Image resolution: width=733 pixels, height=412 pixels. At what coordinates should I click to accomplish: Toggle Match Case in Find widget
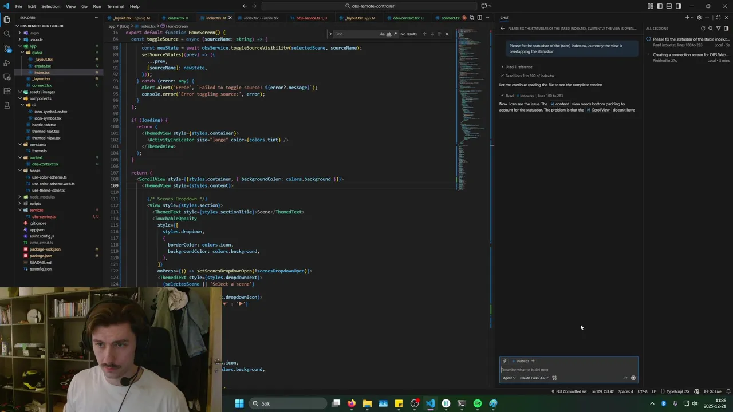(x=382, y=34)
